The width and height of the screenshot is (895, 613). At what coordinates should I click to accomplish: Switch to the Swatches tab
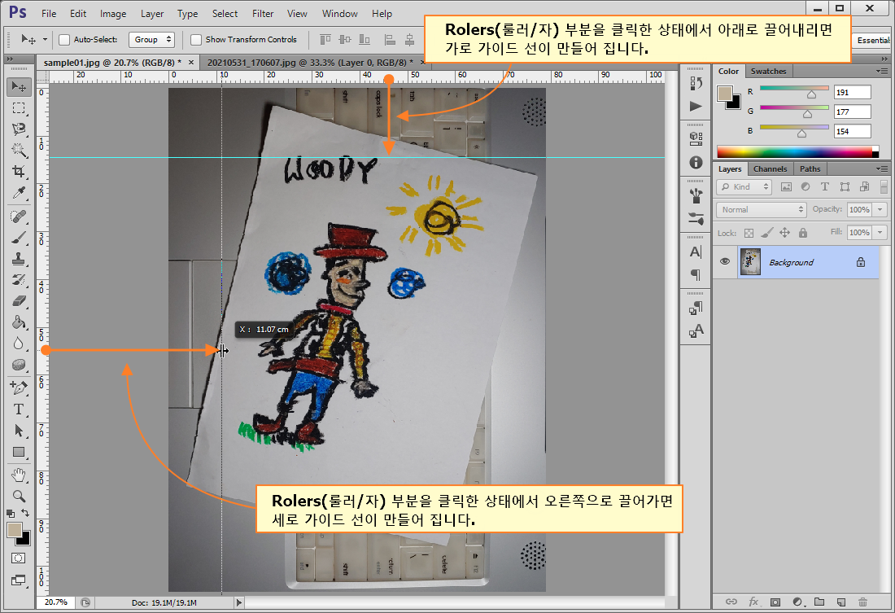pos(768,72)
